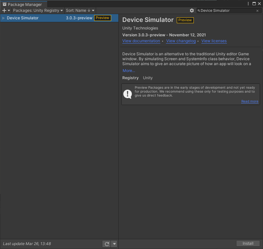263x249 pixels.
Task: Expand the description with More...
Action: click(x=129, y=71)
